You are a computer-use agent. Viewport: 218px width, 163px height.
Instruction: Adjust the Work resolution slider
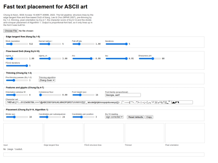click(17, 44)
